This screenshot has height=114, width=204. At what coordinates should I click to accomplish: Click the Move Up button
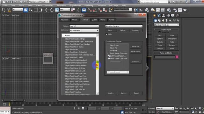135,47
